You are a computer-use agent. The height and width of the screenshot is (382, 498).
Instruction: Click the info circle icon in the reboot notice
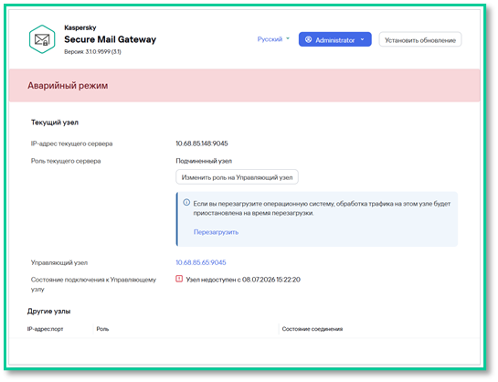tap(186, 203)
